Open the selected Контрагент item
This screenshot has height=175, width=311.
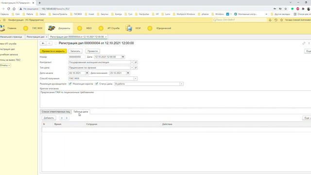click(136, 62)
